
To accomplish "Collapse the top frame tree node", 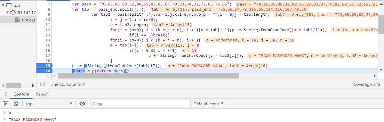I will point(3,5).
